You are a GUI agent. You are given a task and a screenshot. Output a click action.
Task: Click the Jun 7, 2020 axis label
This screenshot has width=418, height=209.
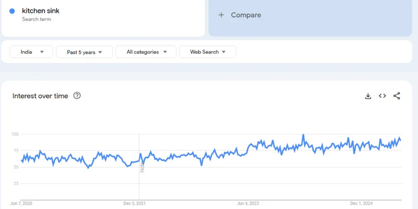[x=21, y=203]
